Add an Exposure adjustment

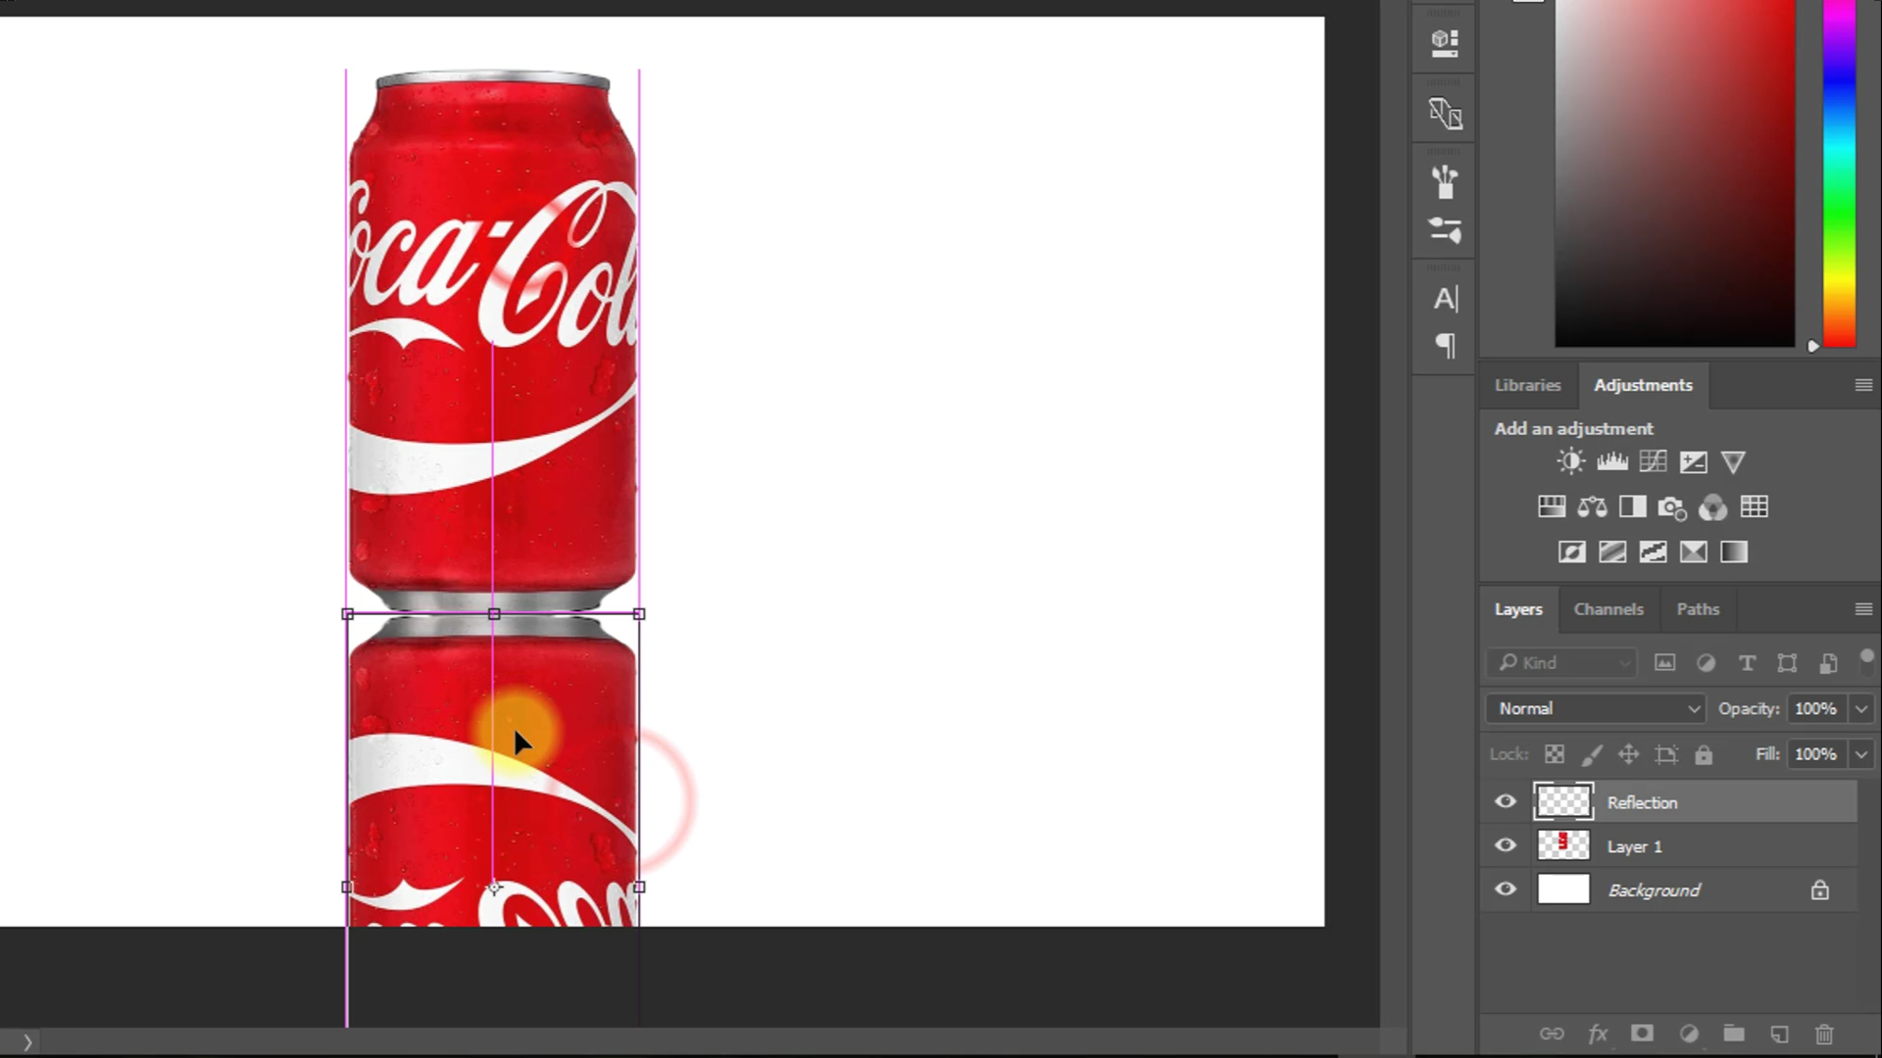(1693, 461)
